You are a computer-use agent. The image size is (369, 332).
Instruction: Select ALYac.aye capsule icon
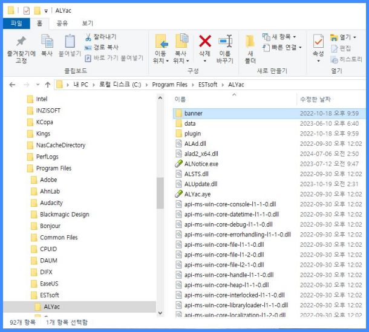[x=179, y=194]
